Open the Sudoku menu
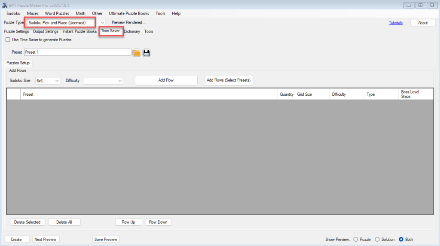This screenshot has height=246, width=440. [13, 13]
